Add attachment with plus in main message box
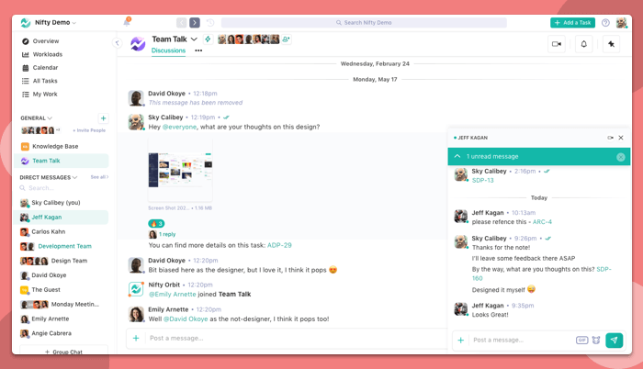 [136, 338]
